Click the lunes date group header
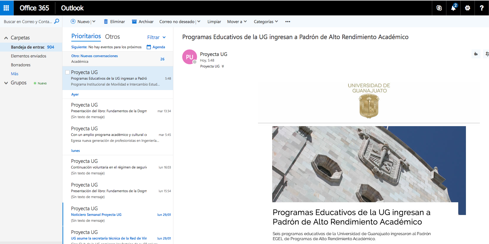489x244 pixels. point(75,151)
